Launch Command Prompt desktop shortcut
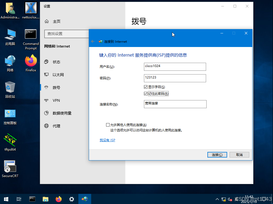The height and width of the screenshot is (204, 273). click(x=31, y=39)
